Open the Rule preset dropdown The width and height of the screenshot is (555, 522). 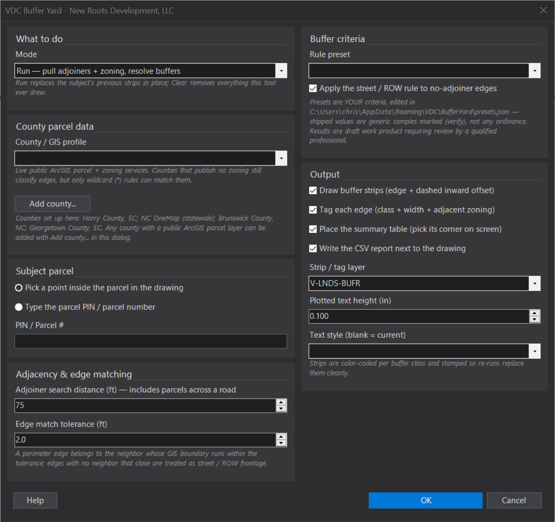[x=534, y=71]
